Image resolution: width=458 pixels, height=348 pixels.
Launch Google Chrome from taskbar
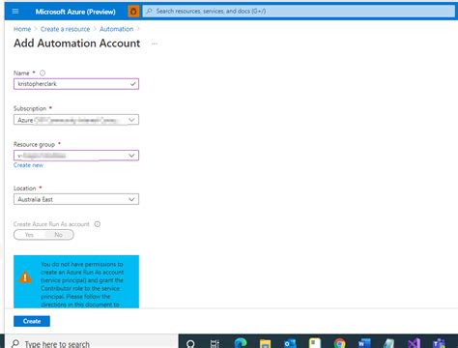point(340,343)
